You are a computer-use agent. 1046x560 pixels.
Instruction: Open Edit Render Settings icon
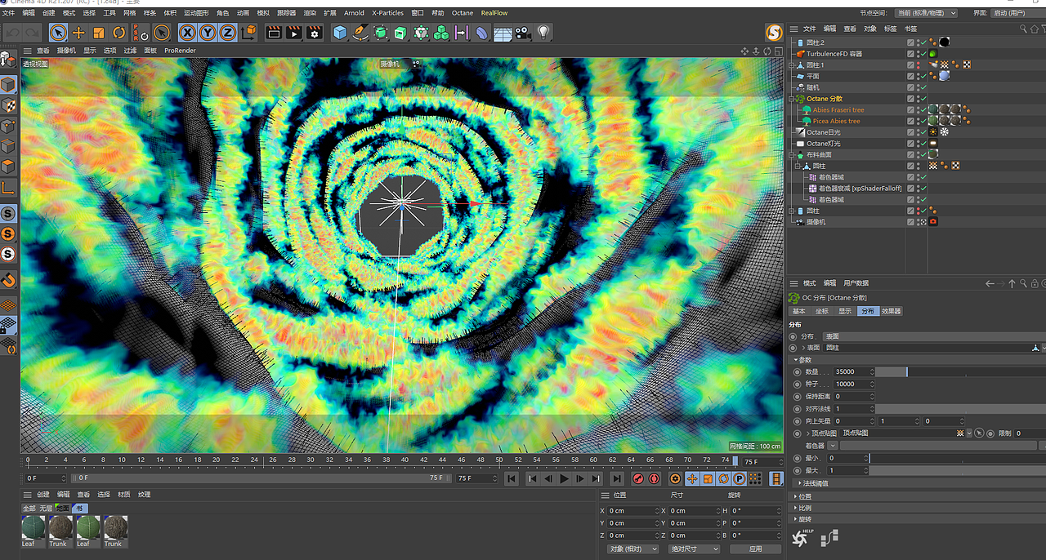click(x=315, y=33)
